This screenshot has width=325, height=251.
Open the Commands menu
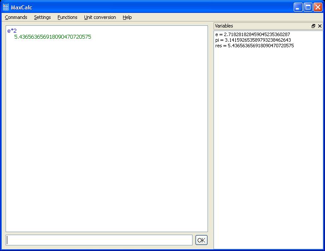click(x=16, y=17)
